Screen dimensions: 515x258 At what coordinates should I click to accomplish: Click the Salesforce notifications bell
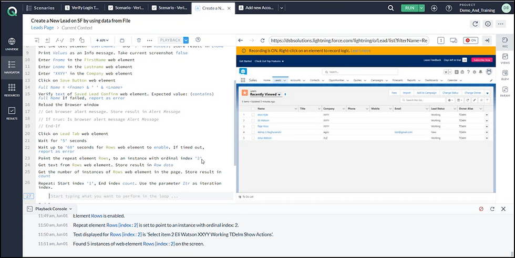[x=480, y=72]
